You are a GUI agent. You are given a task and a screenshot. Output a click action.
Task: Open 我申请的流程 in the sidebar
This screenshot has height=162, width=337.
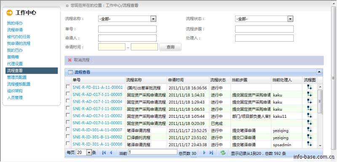click(19, 43)
